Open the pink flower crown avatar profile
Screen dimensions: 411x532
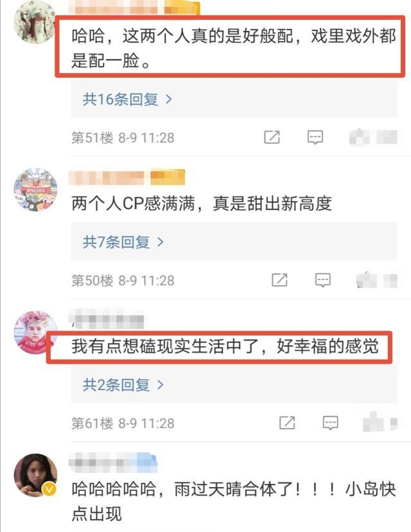[x=35, y=332]
